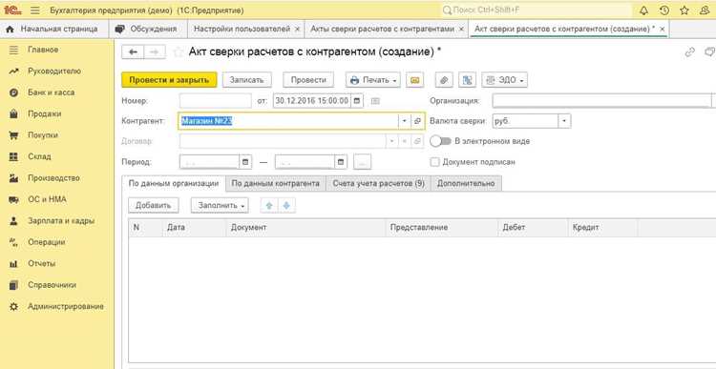
Task: Expand the Контрагент dropdown arrow
Action: tap(404, 121)
